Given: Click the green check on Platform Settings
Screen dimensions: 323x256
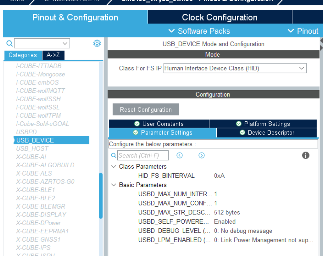Looking at the screenshot, I should (x=238, y=124).
